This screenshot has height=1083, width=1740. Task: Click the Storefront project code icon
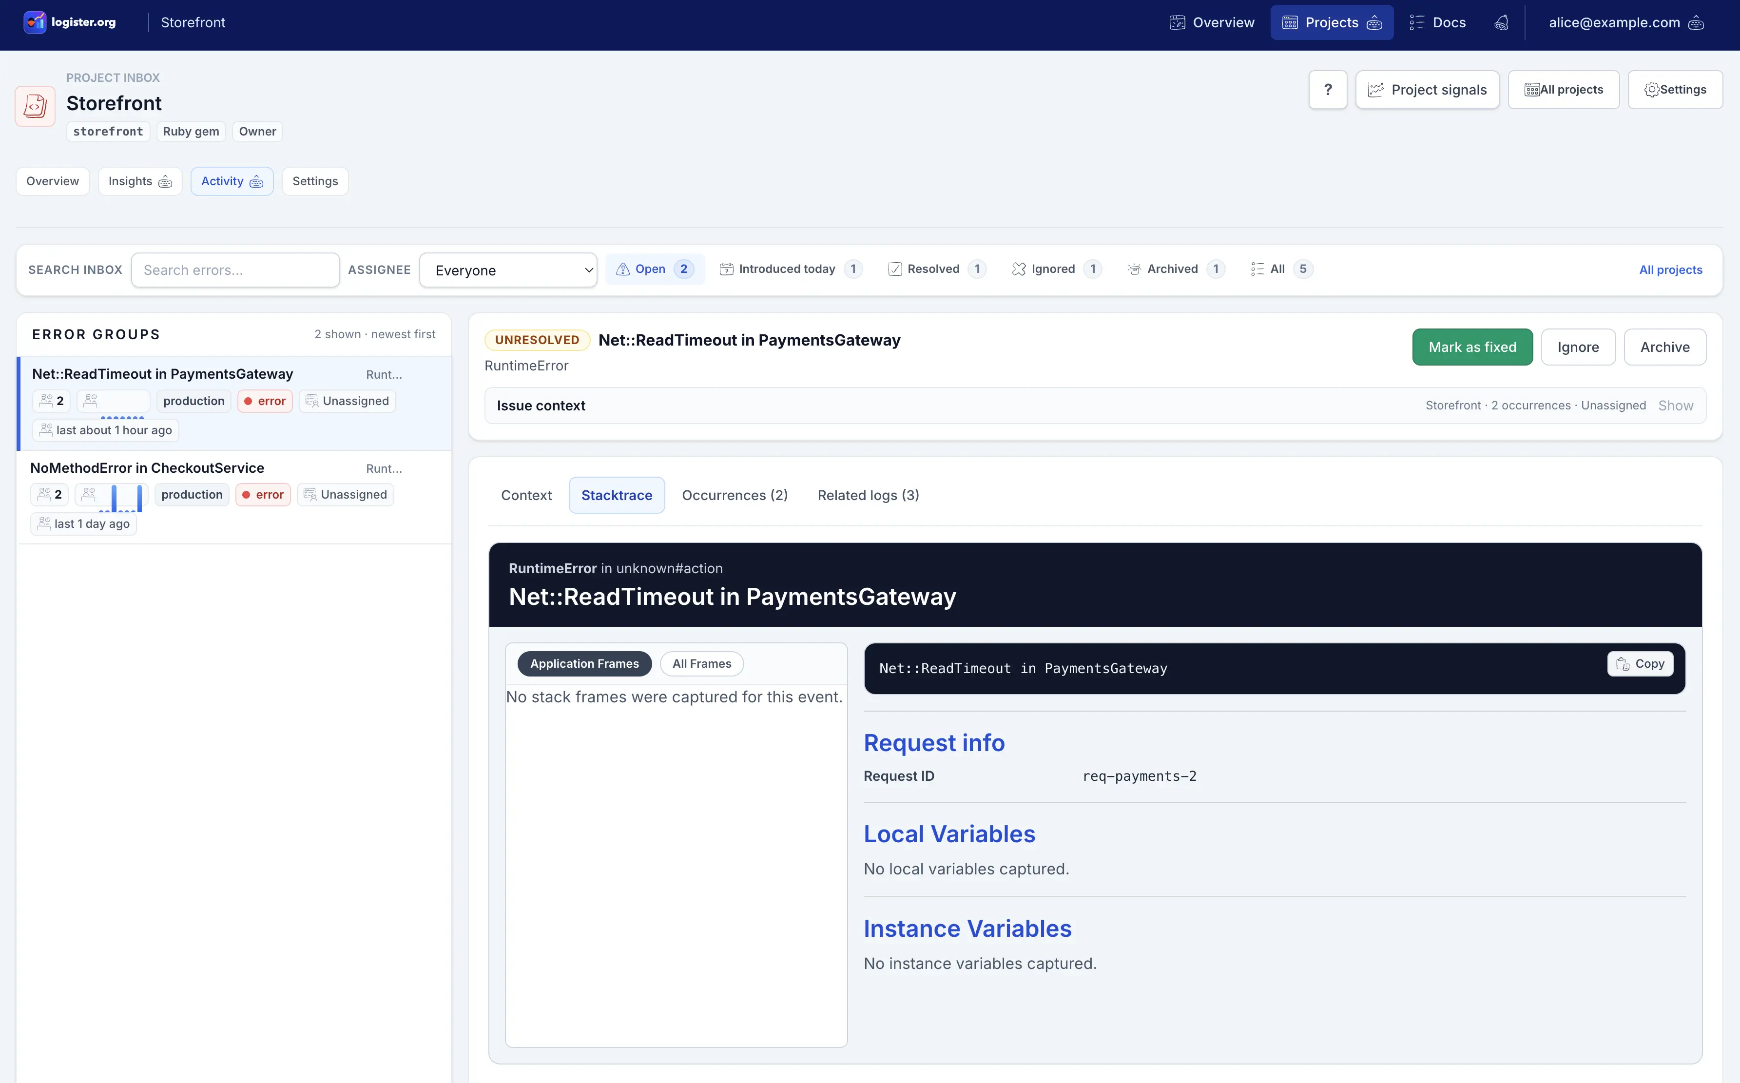pyautogui.click(x=35, y=106)
